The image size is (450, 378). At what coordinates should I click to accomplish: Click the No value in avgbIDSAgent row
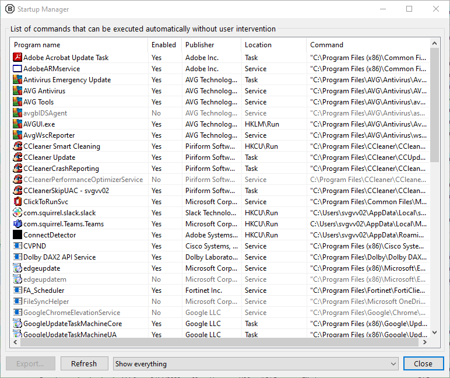156,113
